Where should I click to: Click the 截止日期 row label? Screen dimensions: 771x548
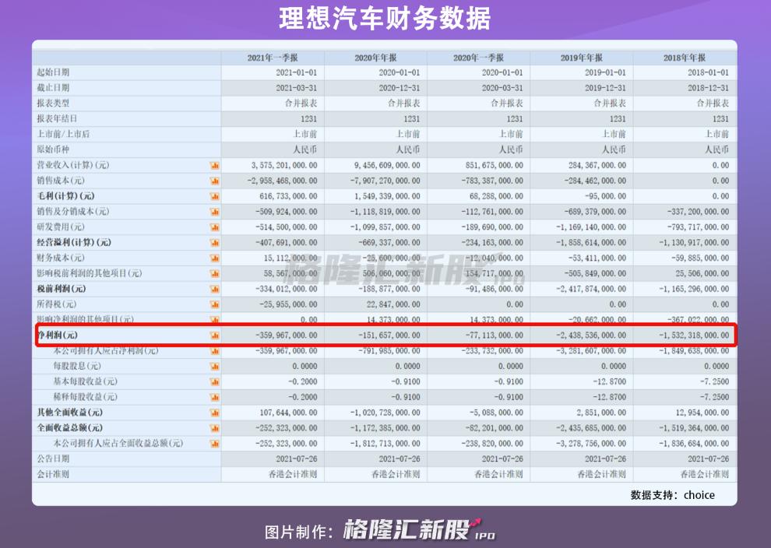click(x=53, y=88)
